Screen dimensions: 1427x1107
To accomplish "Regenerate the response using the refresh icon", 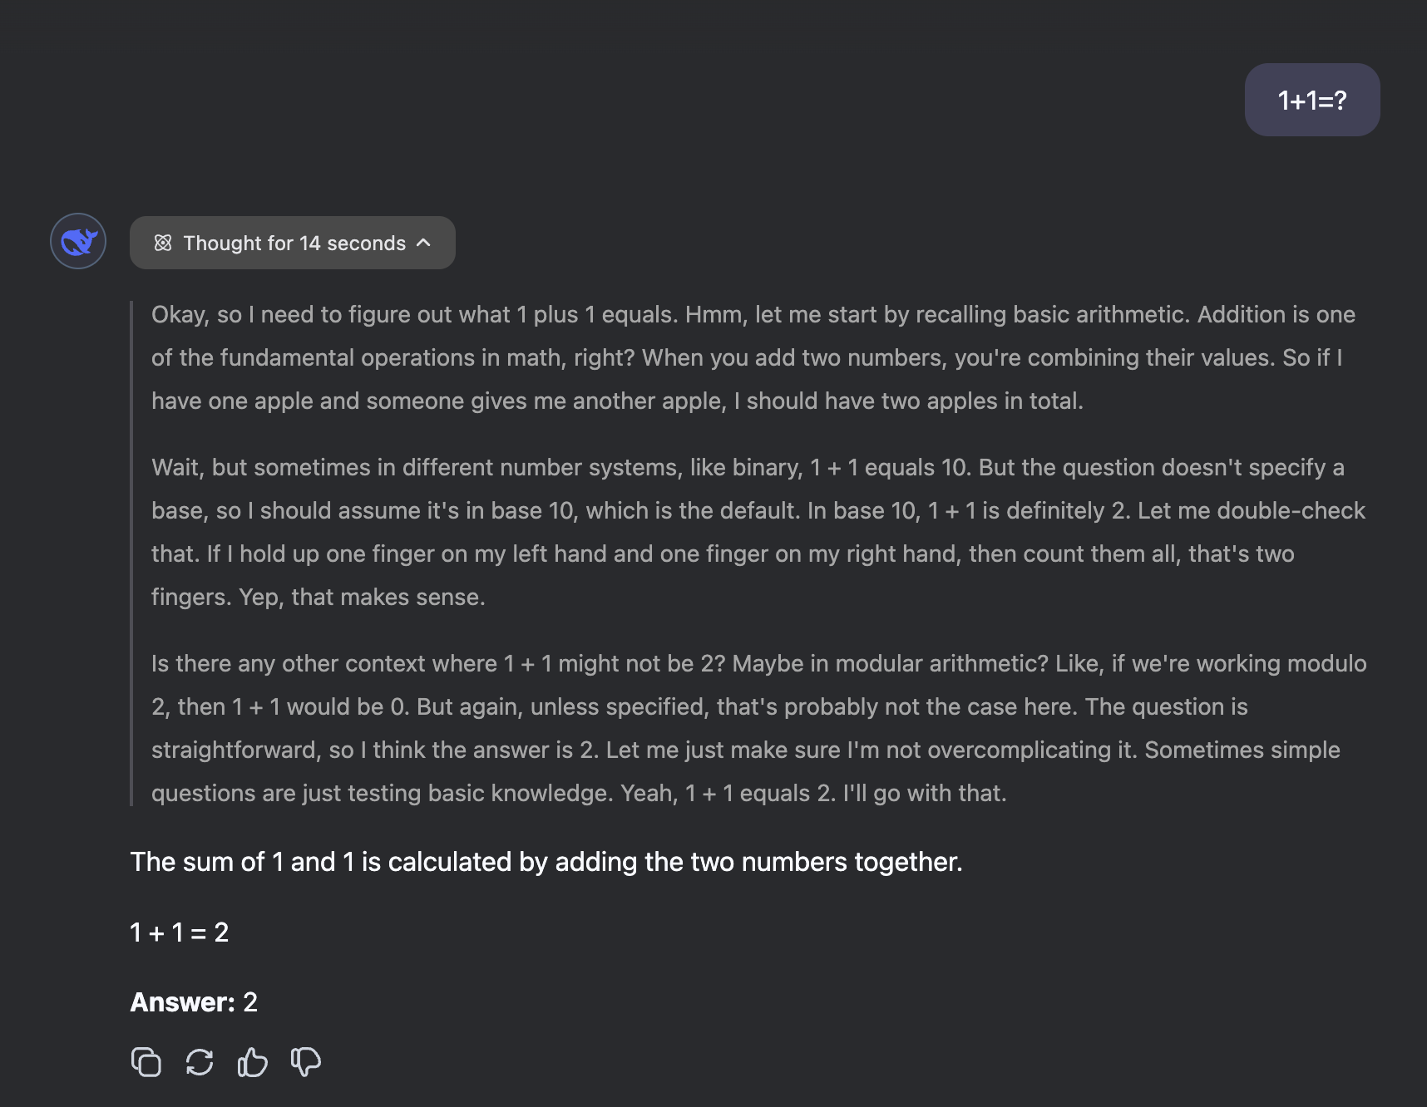I will pos(200,1062).
